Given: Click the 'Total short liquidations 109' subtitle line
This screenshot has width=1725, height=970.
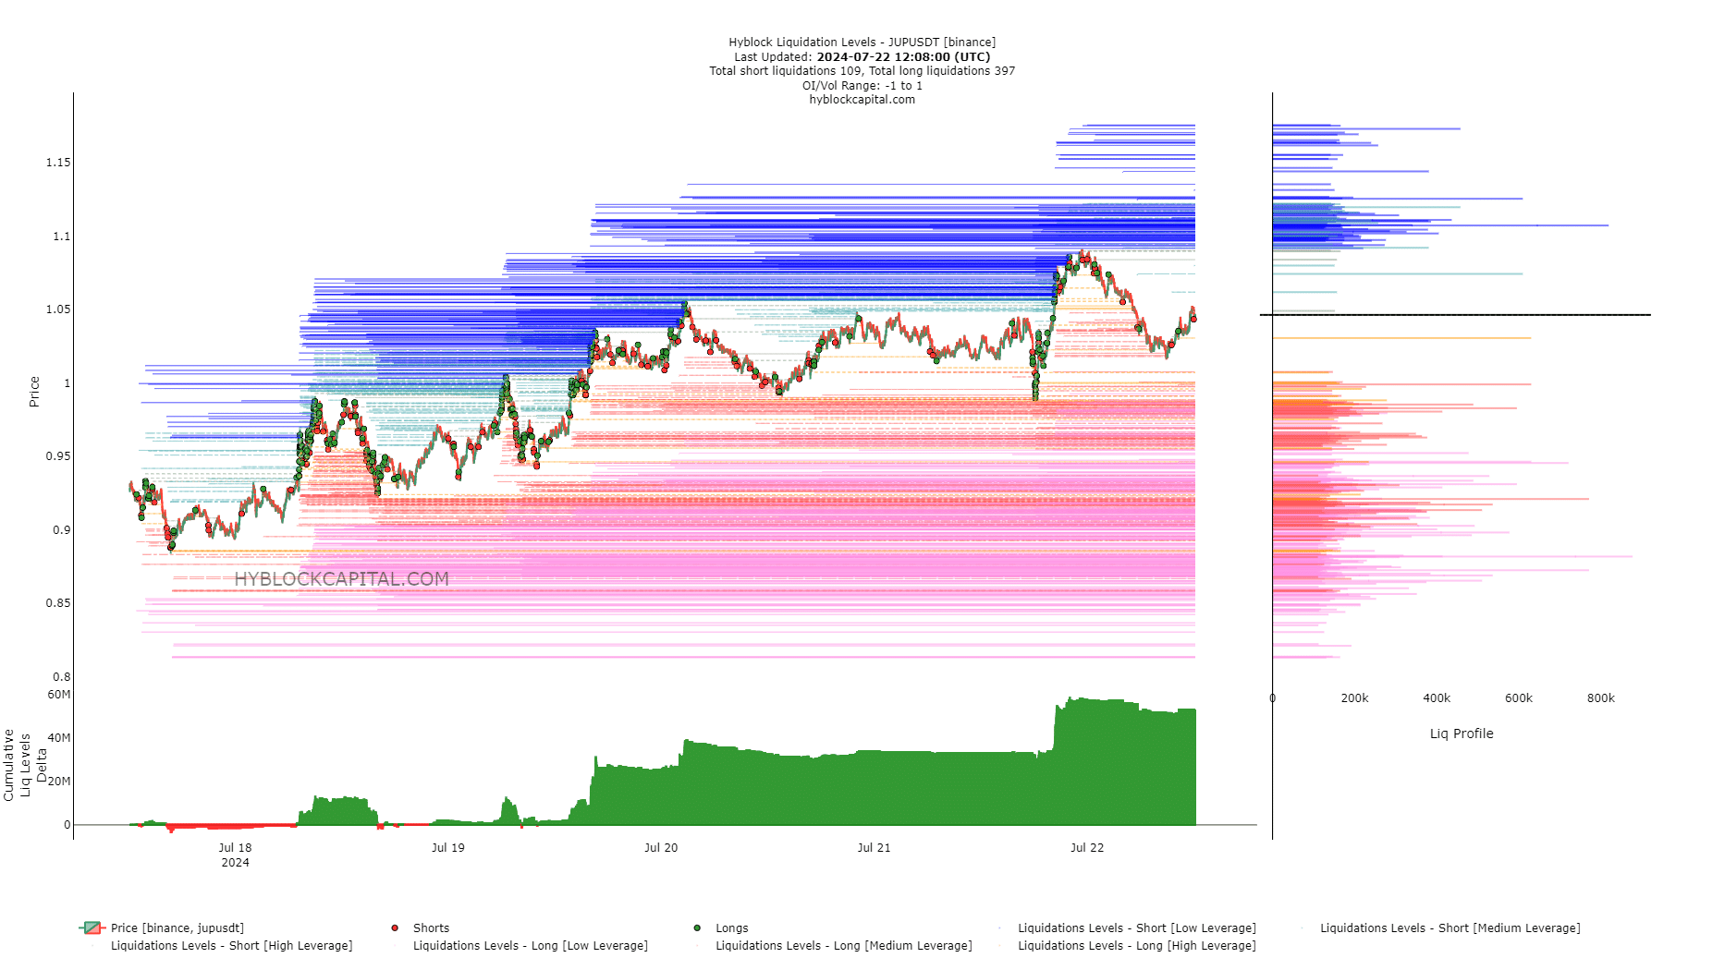Looking at the screenshot, I should coord(862,71).
